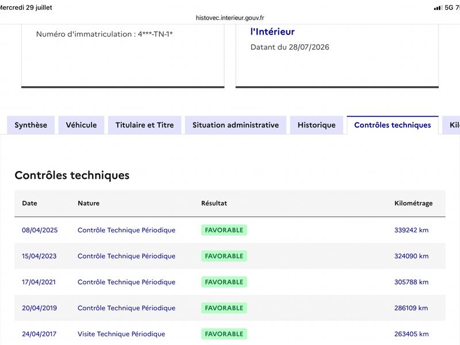Screen dimensions: 460x345
Task: Click the Datant du 28/07/2026 text
Action: point(290,47)
